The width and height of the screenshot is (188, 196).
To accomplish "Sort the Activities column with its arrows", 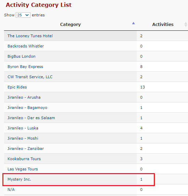I will point(186,24).
